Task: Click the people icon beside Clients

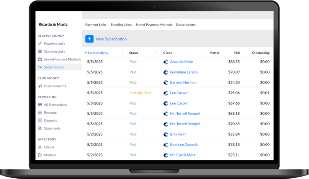Action: [x=40, y=147]
